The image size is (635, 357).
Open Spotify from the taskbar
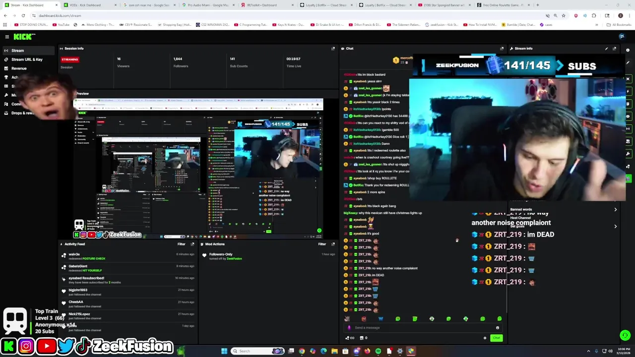tap(378, 351)
